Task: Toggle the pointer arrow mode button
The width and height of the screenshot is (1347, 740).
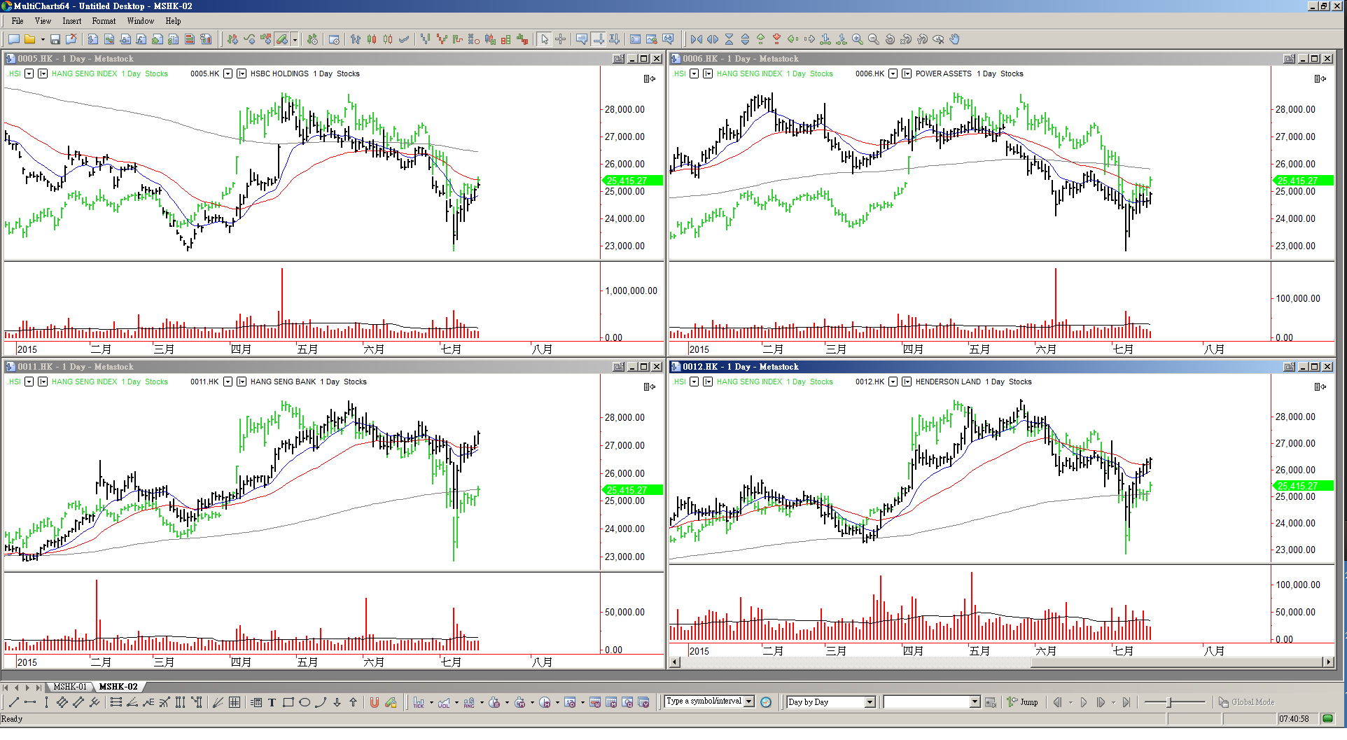Action: coord(545,39)
